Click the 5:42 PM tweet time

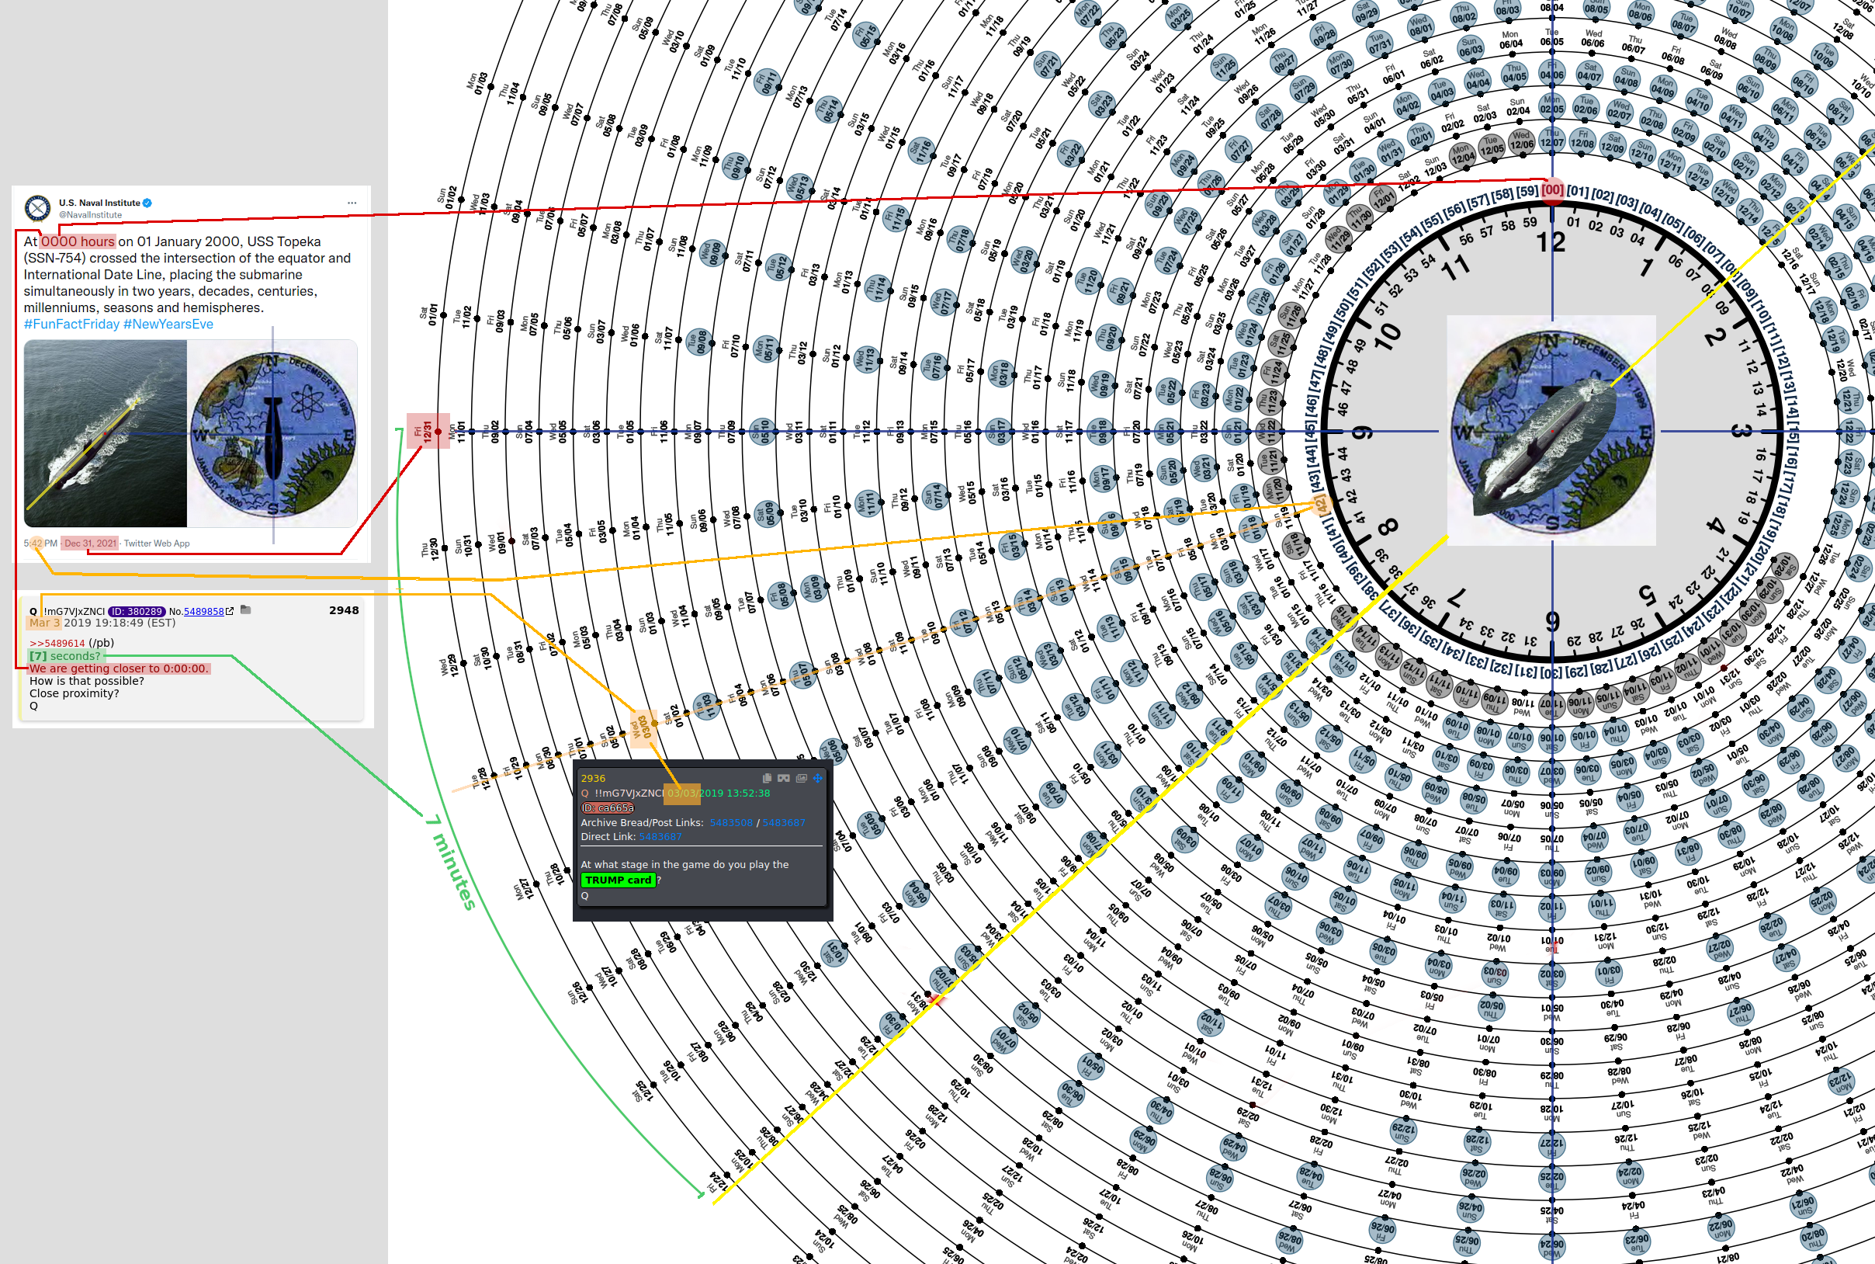click(x=40, y=543)
